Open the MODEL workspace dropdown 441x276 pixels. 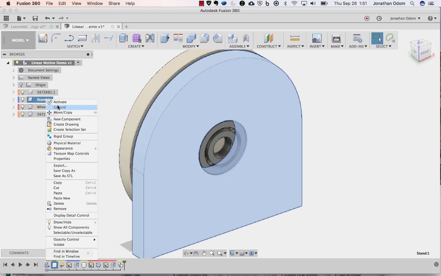(x=20, y=40)
